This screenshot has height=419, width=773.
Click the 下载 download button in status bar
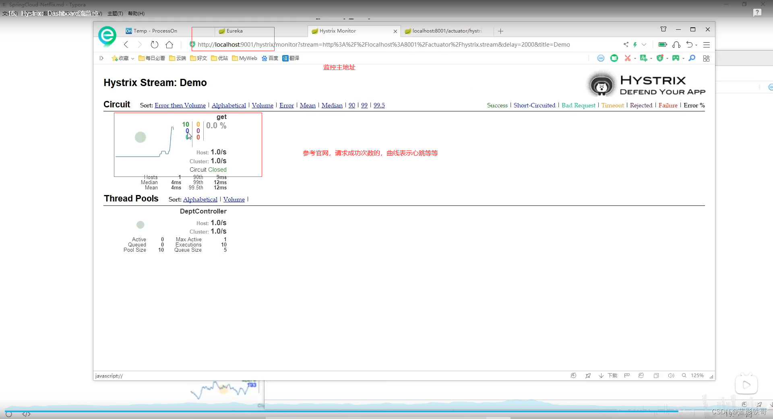tap(608, 376)
